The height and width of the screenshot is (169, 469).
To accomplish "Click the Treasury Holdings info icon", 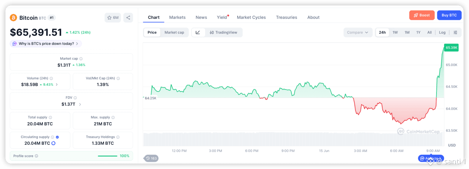I will coord(118,137).
